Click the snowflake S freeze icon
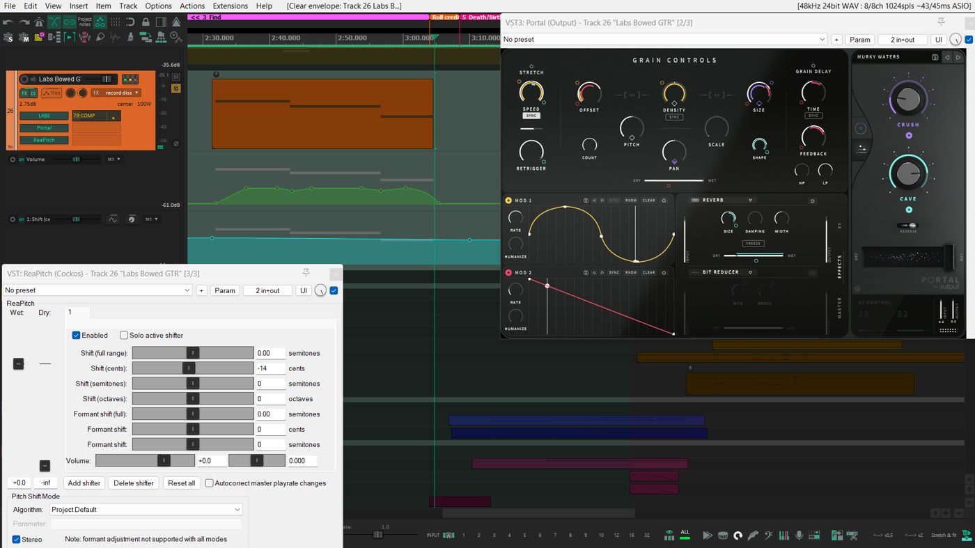Screen dimensions: 975x548 pyautogui.click(x=8, y=38)
